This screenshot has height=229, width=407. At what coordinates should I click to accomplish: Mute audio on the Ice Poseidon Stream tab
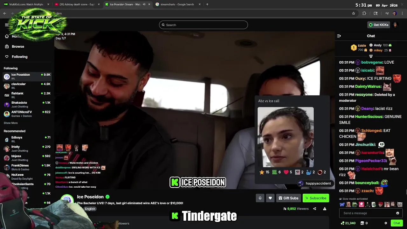coord(144,4)
